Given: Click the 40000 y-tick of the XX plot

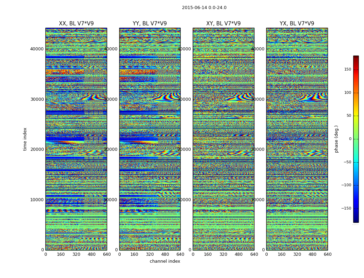Looking at the screenshot, I should click(37, 49).
